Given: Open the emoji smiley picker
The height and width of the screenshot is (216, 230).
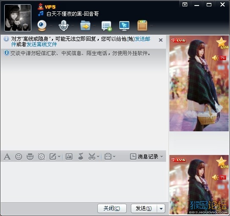Looking at the screenshot, I should [x=19, y=157].
